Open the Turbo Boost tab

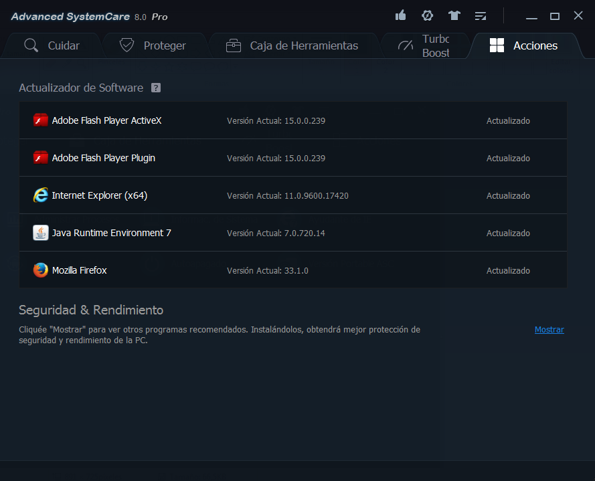(424, 45)
